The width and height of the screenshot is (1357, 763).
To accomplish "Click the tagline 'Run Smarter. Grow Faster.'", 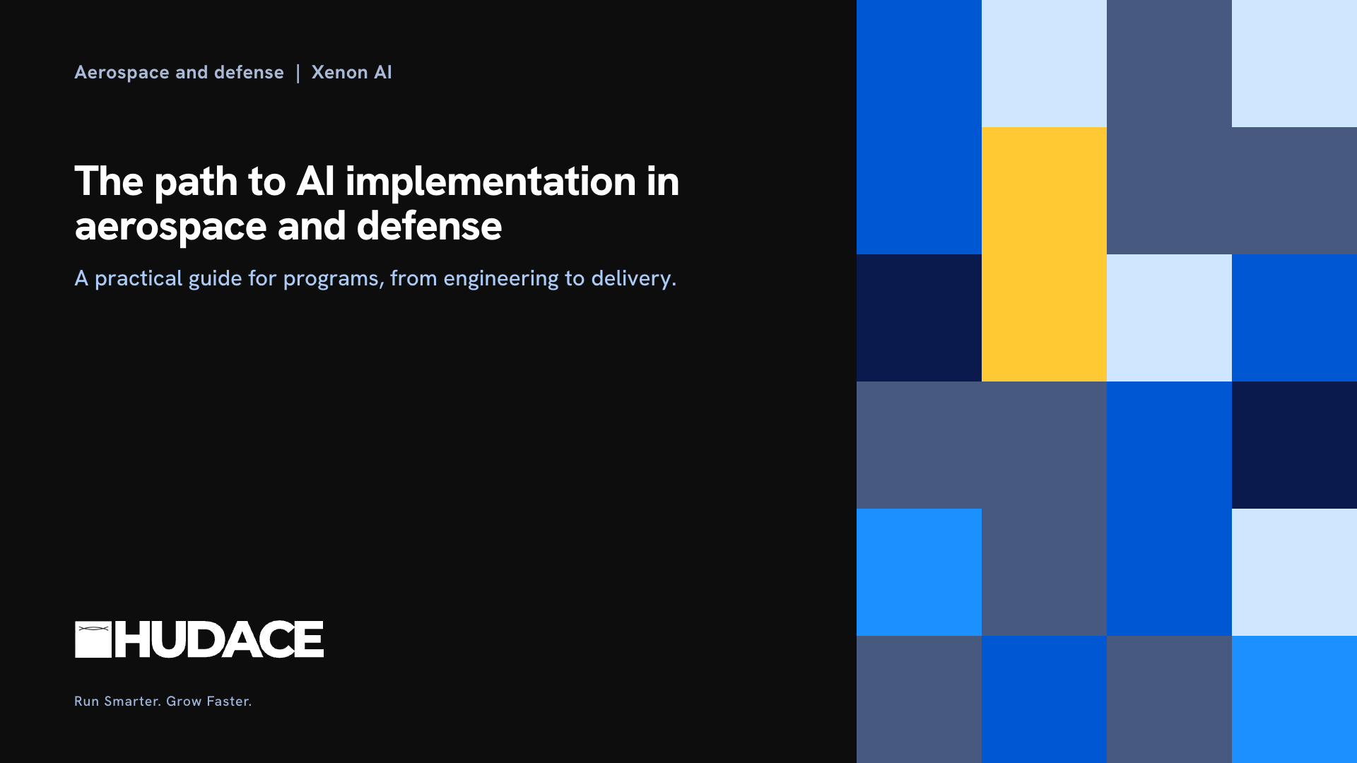I will 163,701.
